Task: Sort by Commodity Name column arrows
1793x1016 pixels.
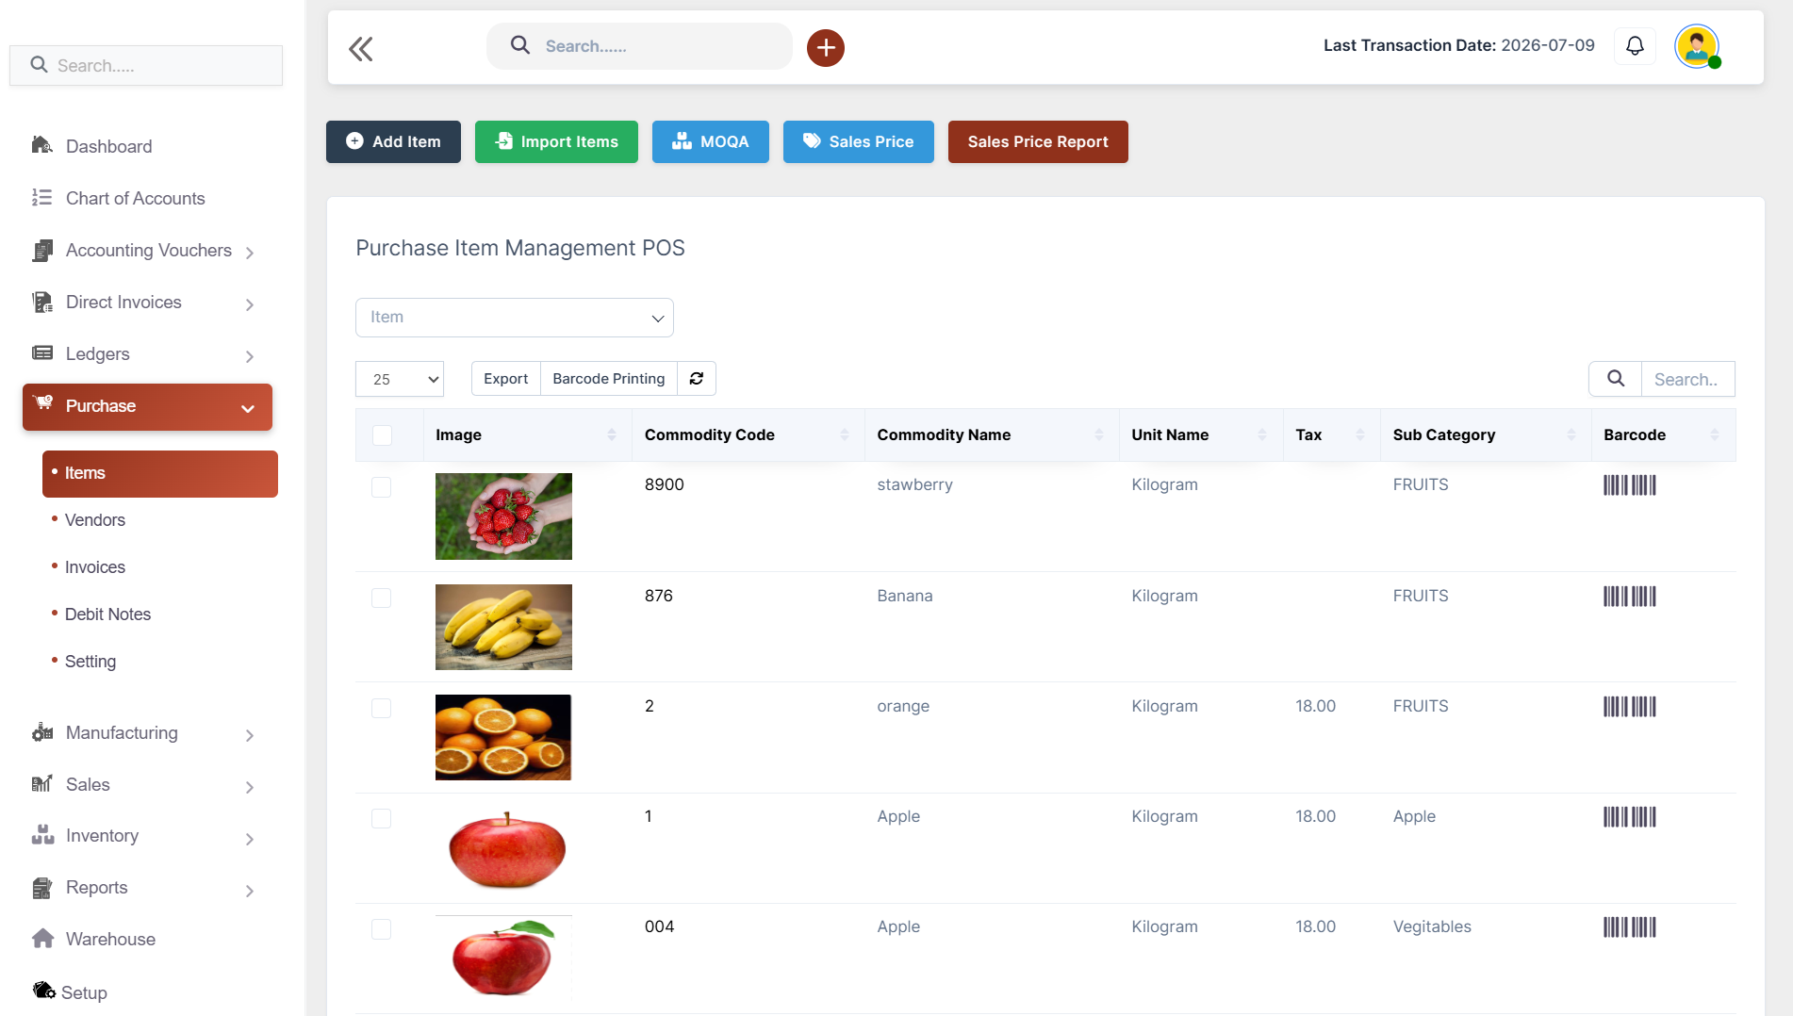Action: tap(1098, 434)
